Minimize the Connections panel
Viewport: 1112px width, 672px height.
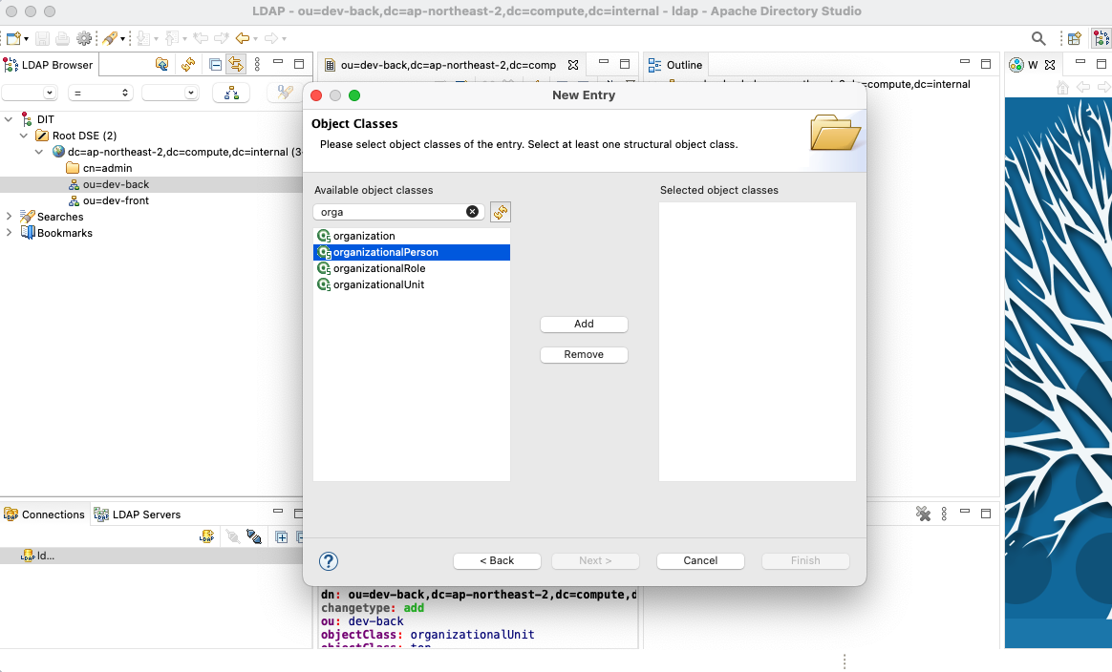[278, 511]
